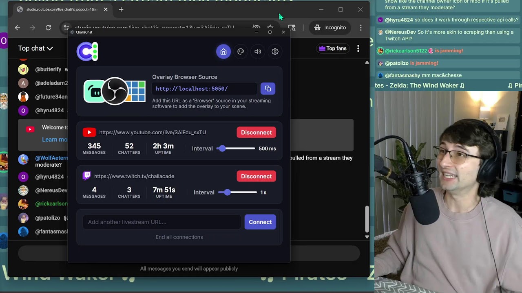
Task: Open Top fans leaderboard in chat popout
Action: click(333, 48)
